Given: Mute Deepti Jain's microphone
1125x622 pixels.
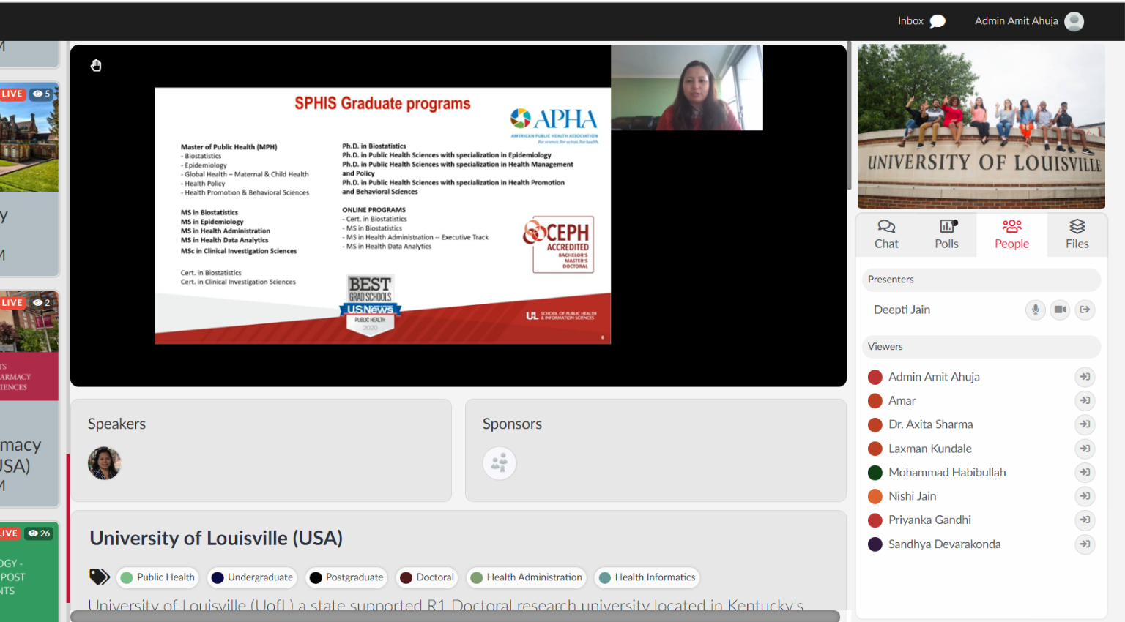Looking at the screenshot, I should click(1036, 310).
